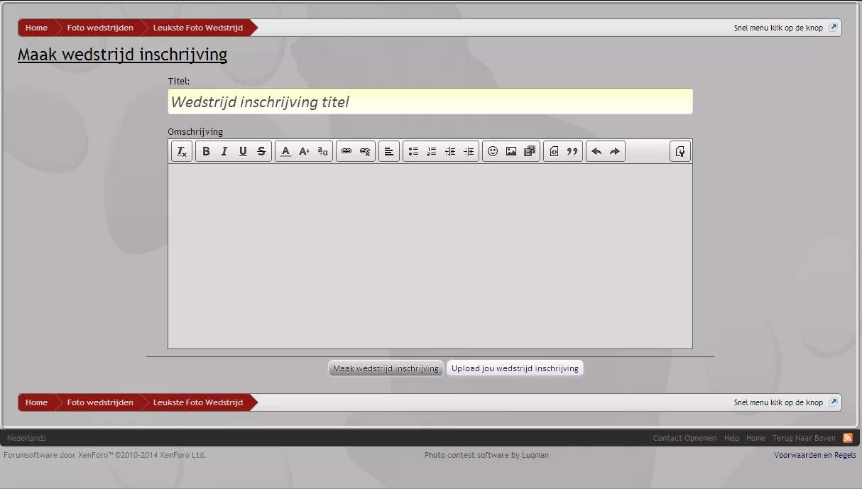
Task: Click the Maak wedstrijd inschrijving button
Action: coord(386,368)
